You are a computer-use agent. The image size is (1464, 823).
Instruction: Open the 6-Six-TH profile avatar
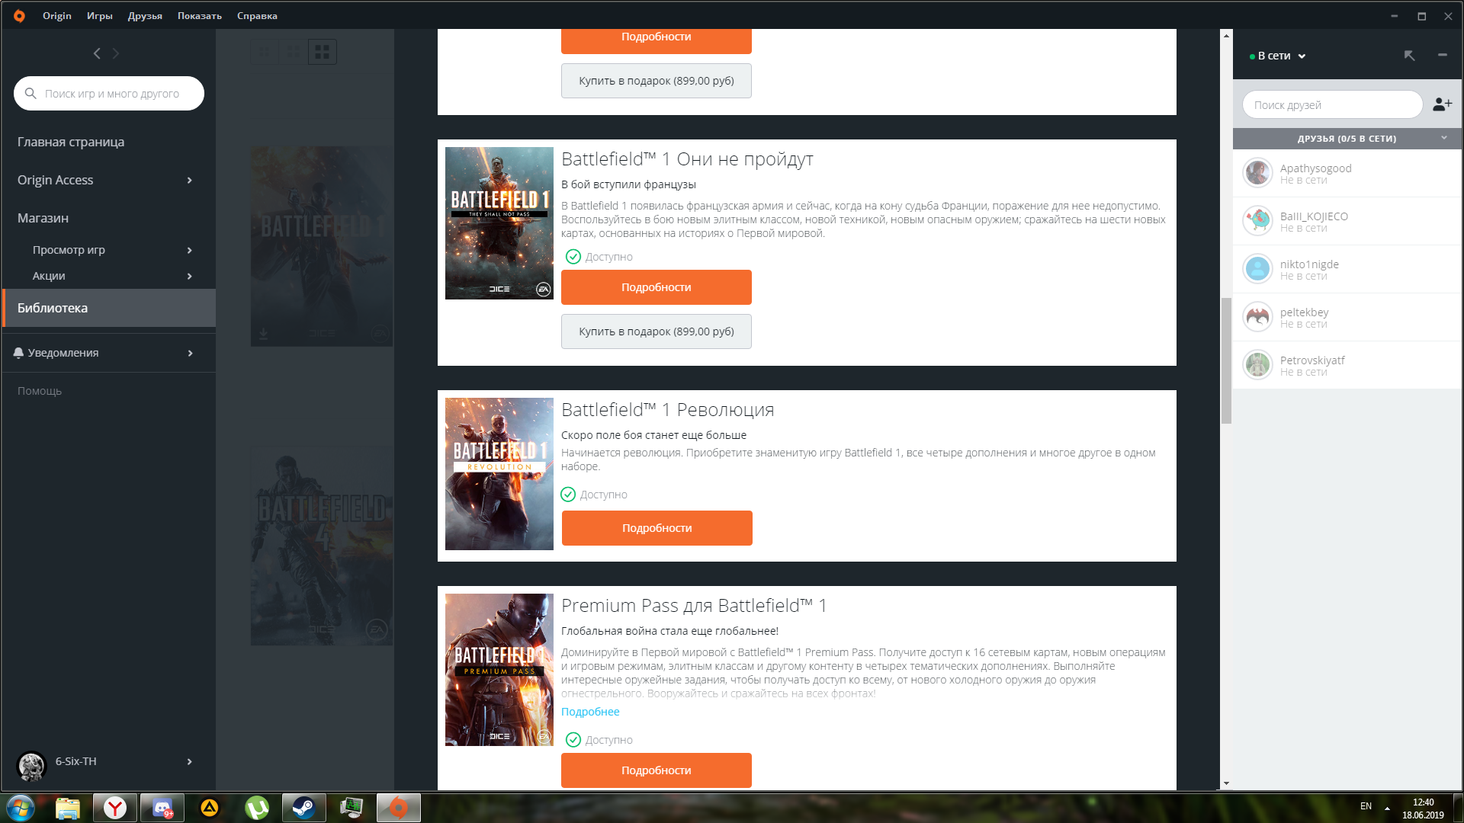click(x=32, y=766)
